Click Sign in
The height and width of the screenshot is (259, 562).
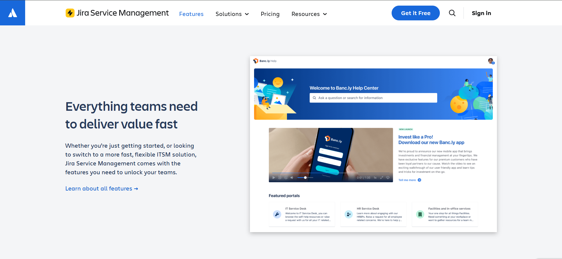[x=481, y=13]
